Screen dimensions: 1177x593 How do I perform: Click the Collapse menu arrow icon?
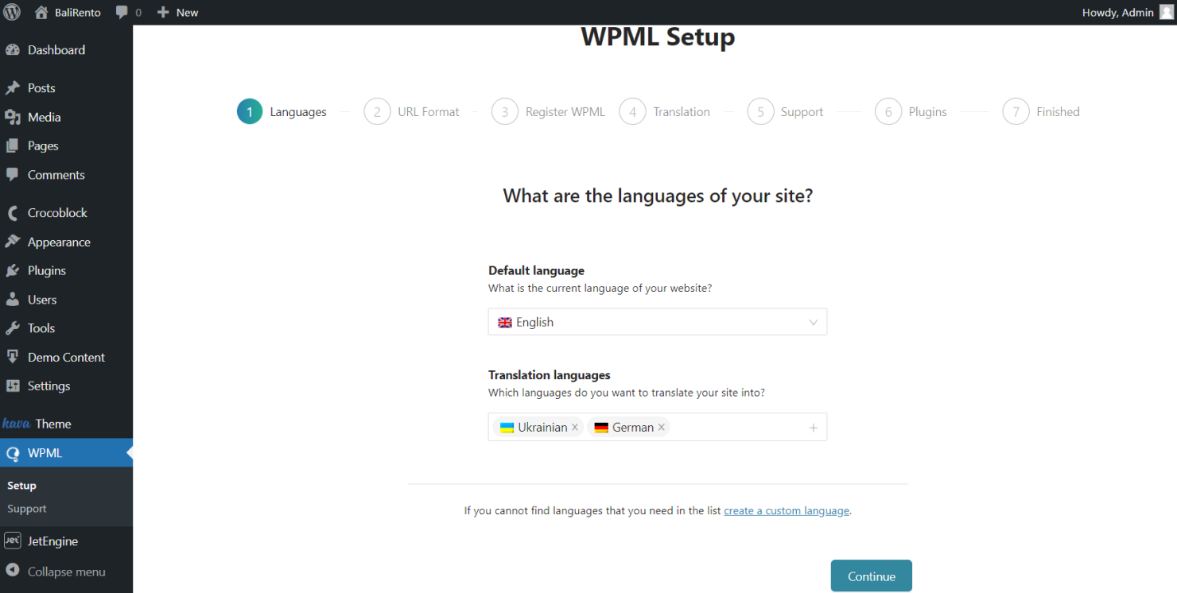tap(13, 571)
